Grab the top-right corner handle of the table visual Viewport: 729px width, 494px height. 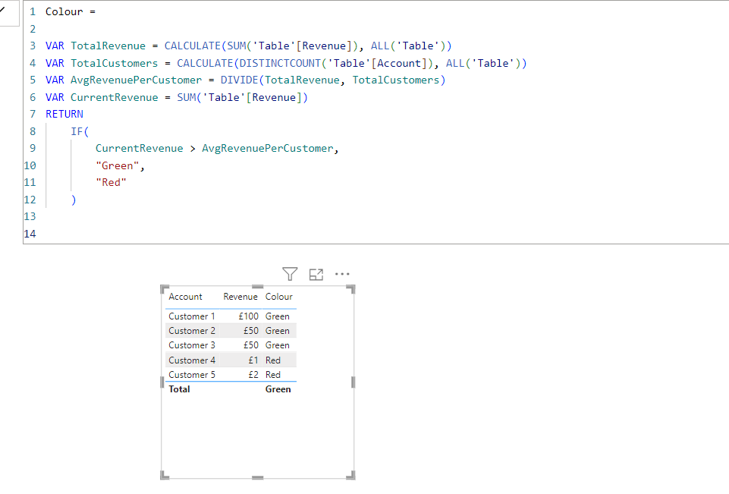(x=351, y=289)
